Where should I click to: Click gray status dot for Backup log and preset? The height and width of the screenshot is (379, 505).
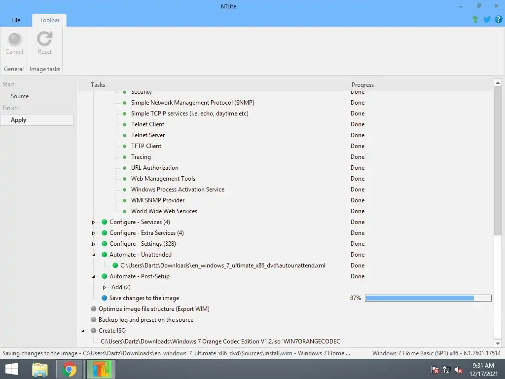[x=94, y=320]
